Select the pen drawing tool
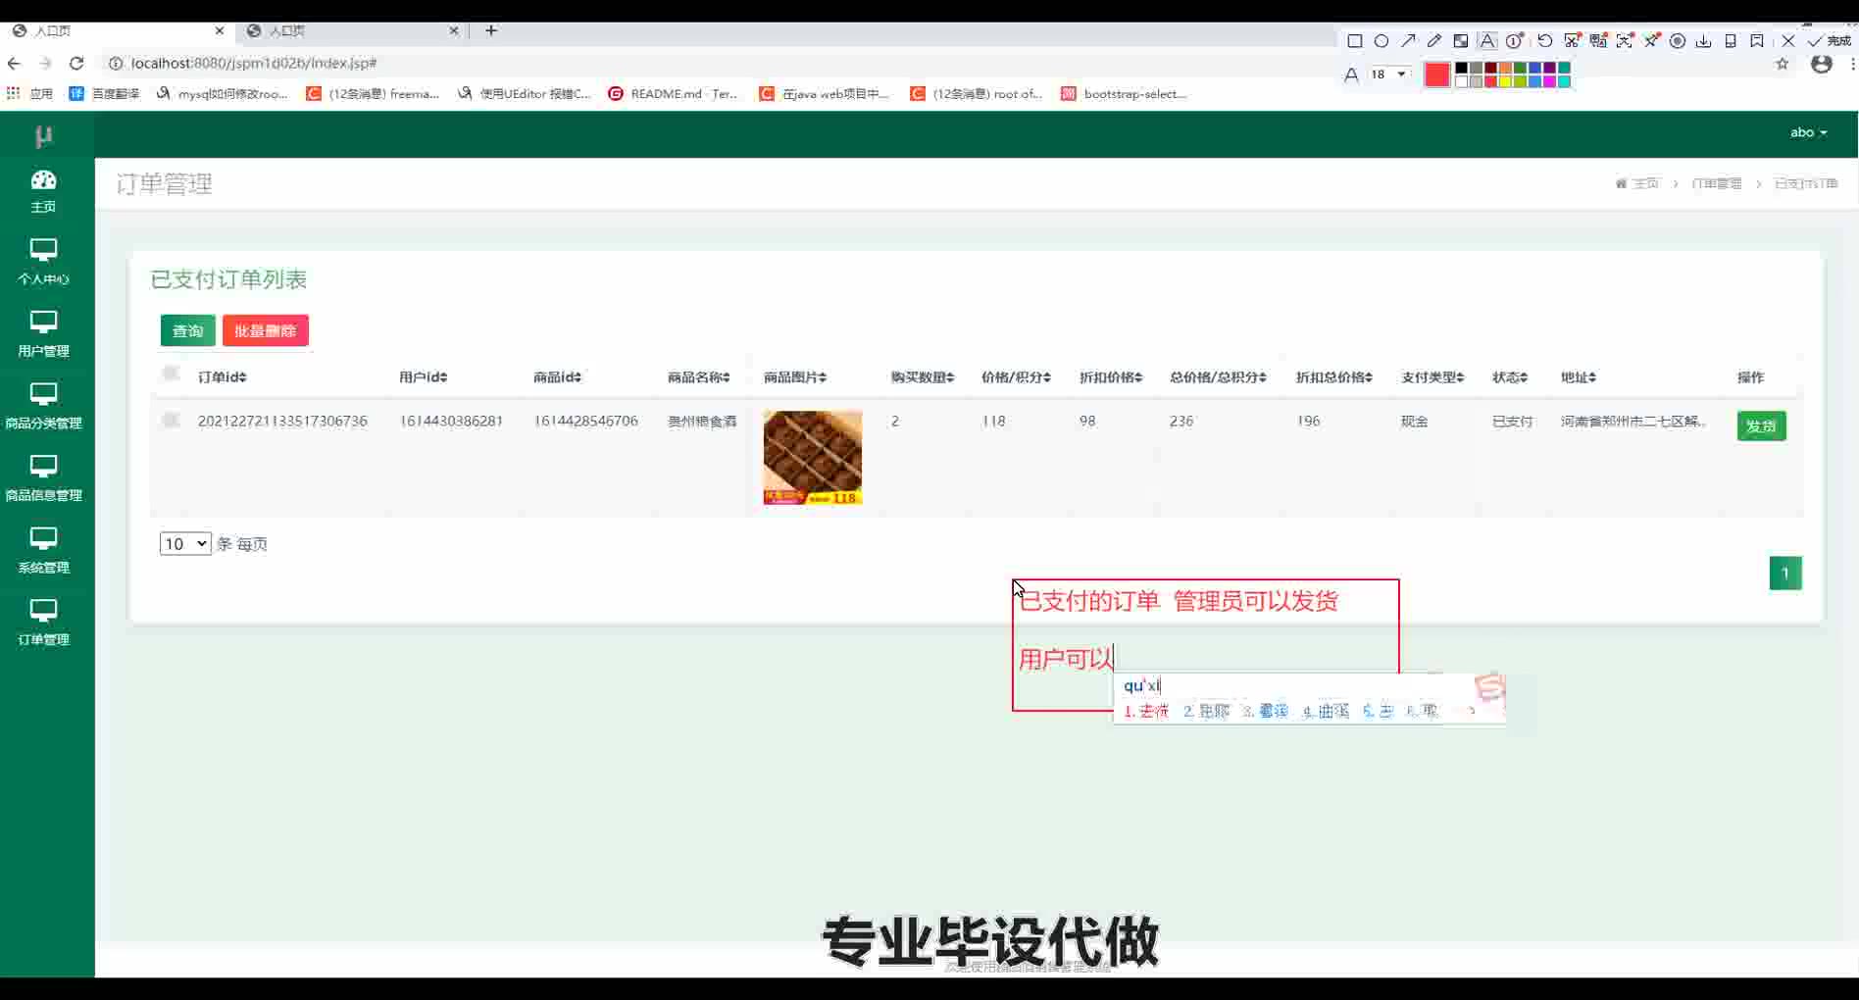Viewport: 1859px width, 1000px height. coord(1434,41)
